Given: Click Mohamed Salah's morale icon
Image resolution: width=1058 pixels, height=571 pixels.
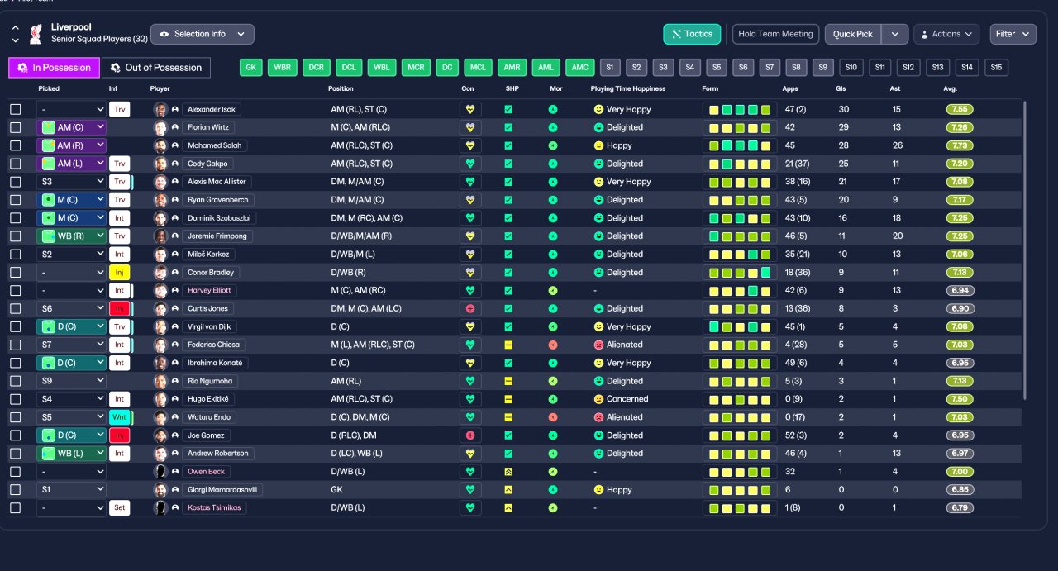Looking at the screenshot, I should tap(553, 145).
